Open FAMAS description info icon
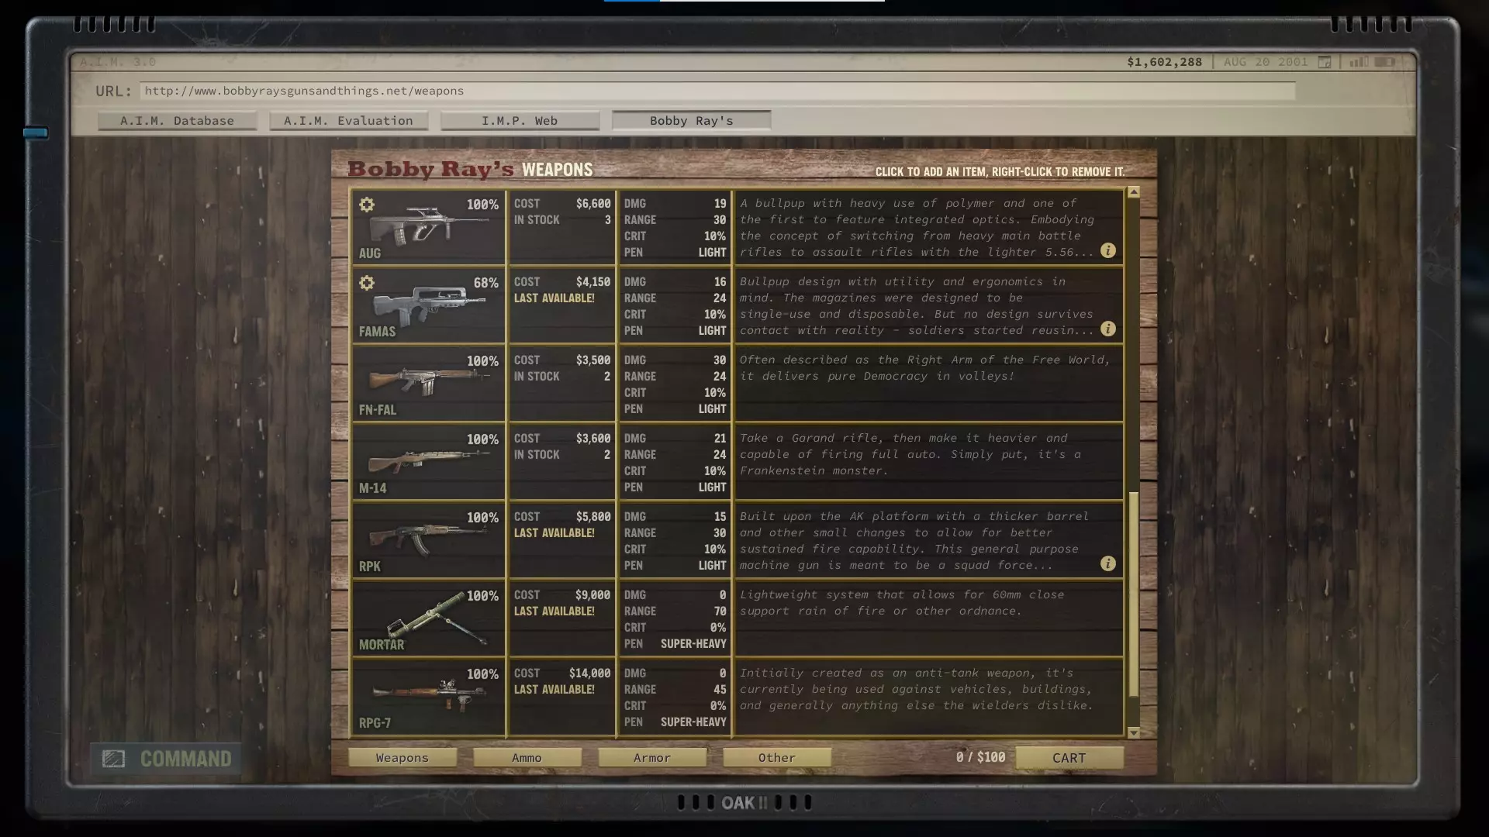Viewport: 1489px width, 837px height. 1107,329
